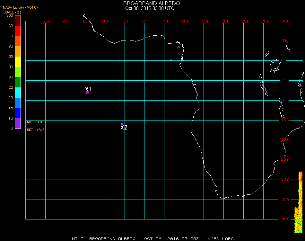Click the orange-red 60-70 colorbar segment
Viewport: 305px width, 241px height.
pyautogui.click(x=18, y=41)
